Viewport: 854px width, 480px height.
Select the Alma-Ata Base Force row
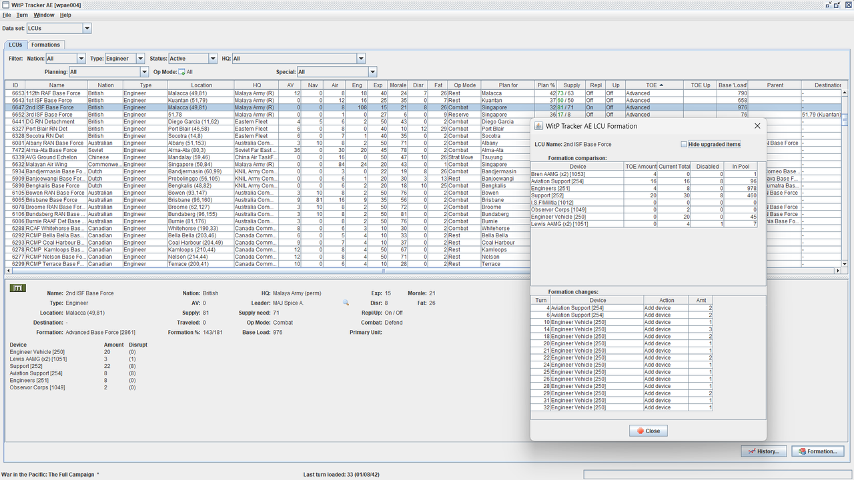pos(268,150)
